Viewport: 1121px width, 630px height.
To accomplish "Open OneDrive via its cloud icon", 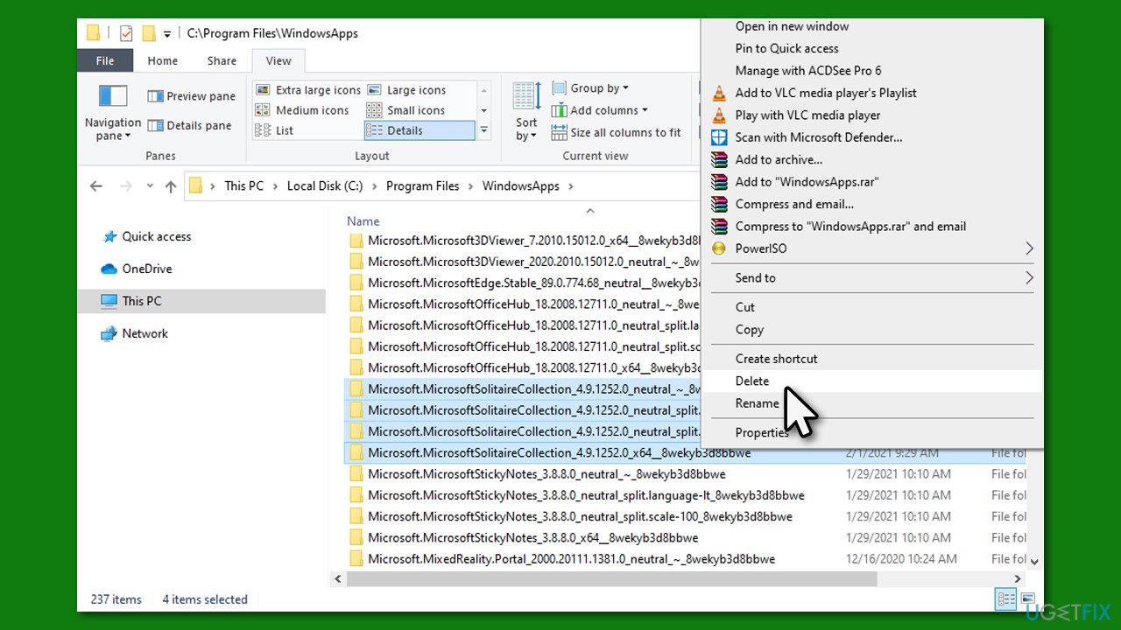I will pyautogui.click(x=109, y=269).
